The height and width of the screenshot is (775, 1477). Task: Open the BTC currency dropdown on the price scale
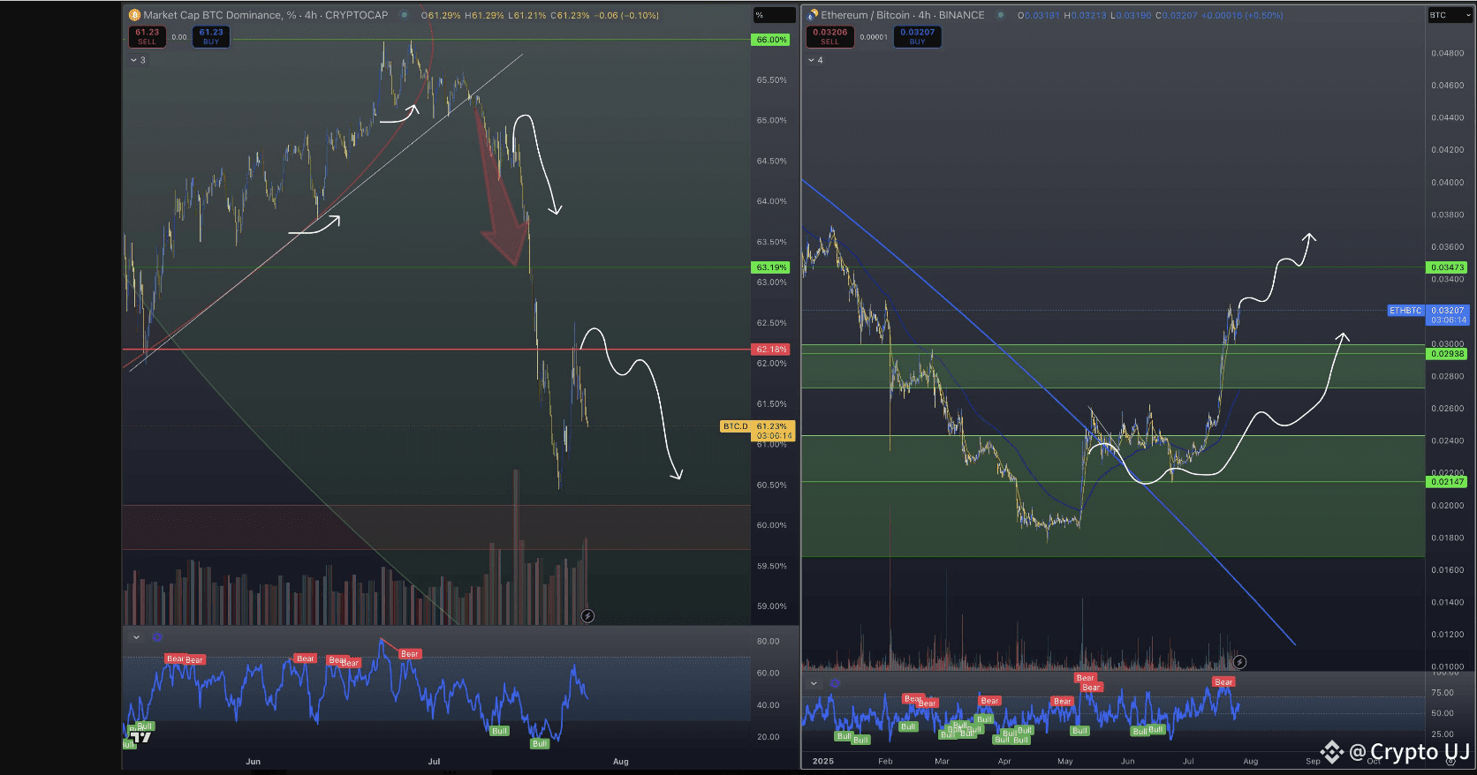click(1450, 15)
